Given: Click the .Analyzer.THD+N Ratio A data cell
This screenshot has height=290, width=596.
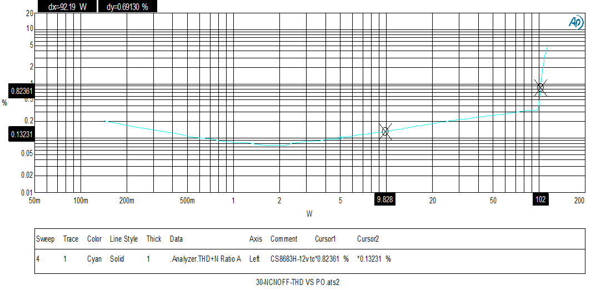Looking at the screenshot, I should [x=205, y=259].
